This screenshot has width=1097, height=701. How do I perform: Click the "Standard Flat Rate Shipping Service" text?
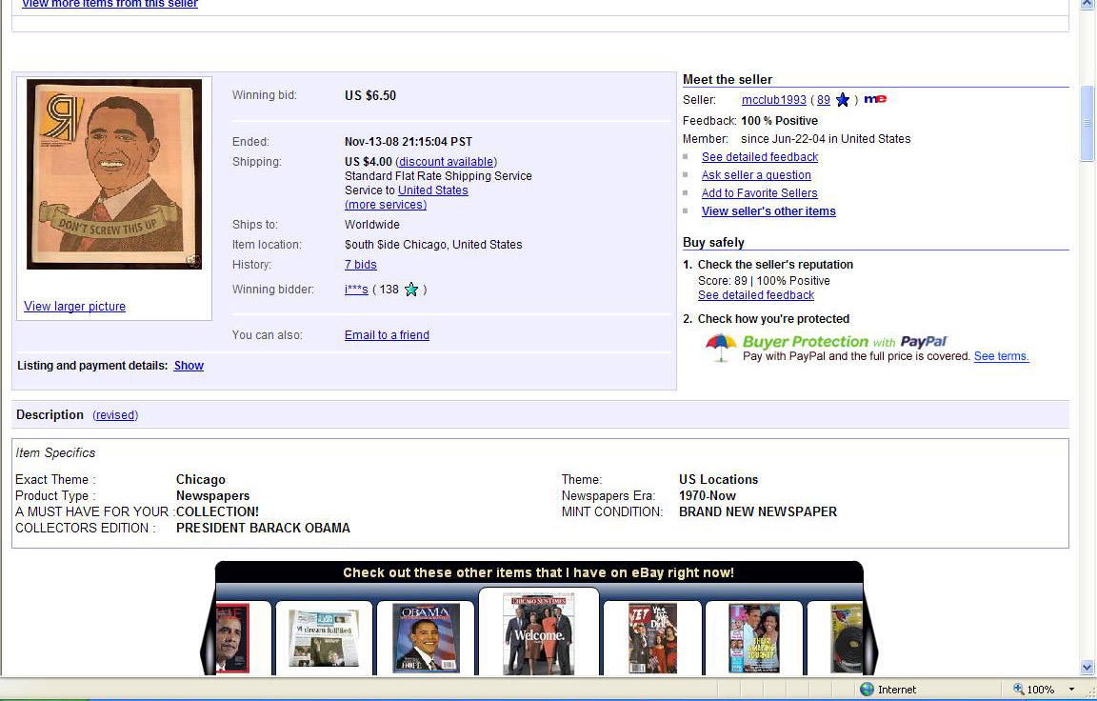click(x=438, y=176)
